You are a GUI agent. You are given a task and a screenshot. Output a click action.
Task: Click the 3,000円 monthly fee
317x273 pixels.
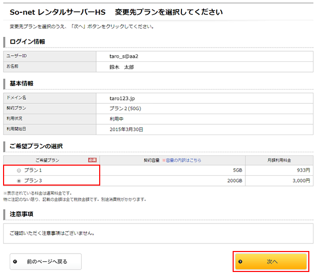[x=301, y=180]
